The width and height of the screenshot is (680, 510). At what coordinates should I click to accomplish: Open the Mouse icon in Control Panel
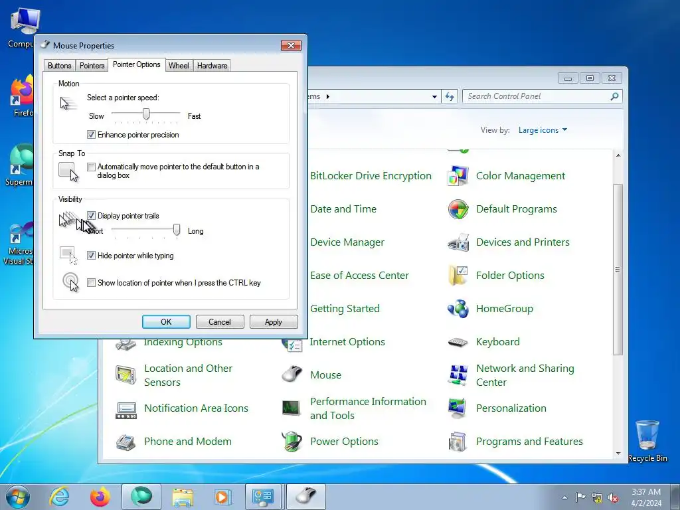pos(292,375)
